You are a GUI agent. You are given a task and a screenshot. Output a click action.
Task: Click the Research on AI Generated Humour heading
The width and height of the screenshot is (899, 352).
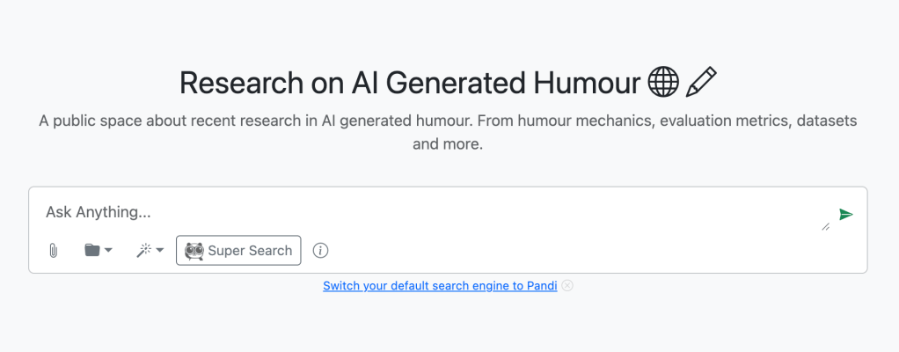pyautogui.click(x=410, y=83)
